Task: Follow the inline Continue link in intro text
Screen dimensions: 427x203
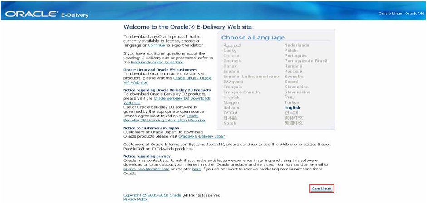Action: (x=156, y=45)
